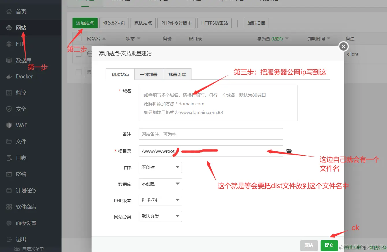The image size is (387, 252).
Task: Switch to the 批量创建 tab
Action: pos(177,74)
